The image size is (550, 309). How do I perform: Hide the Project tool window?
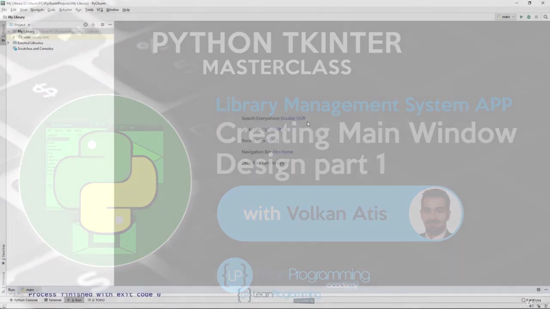pos(110,25)
